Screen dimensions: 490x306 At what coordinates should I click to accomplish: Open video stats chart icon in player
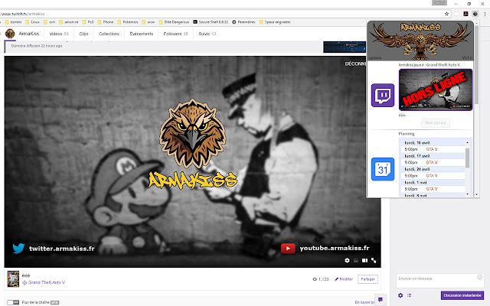[x=356, y=260]
